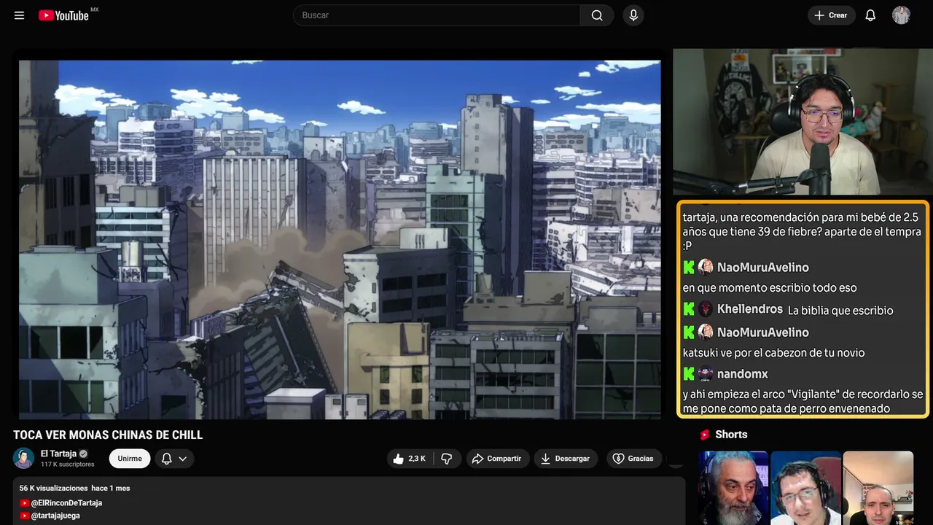
Task: Click NaoMuruAvelino above "en que momento escribio"
Action: (x=762, y=268)
